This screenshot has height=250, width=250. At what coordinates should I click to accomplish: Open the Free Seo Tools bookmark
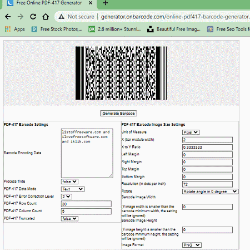228,29
